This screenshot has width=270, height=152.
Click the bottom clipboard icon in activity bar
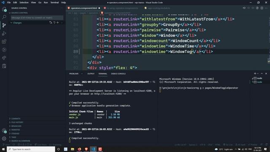(4, 66)
